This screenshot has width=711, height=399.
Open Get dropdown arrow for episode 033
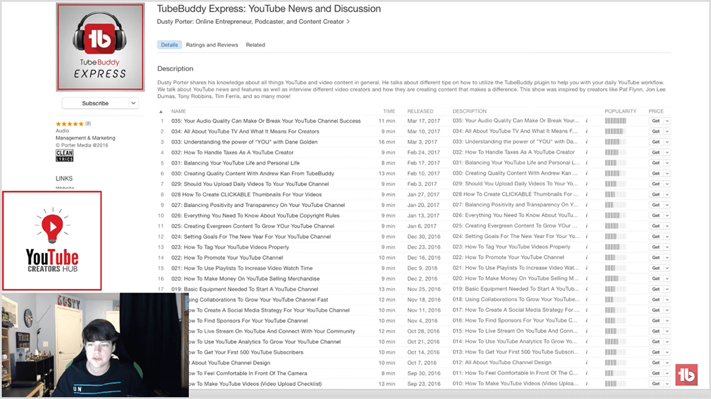tap(667, 142)
